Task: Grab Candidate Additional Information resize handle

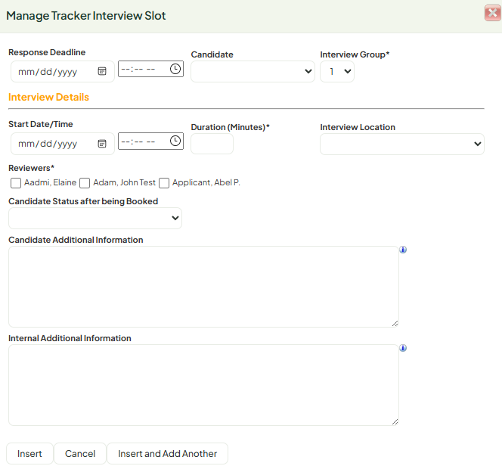Action: (x=395, y=324)
